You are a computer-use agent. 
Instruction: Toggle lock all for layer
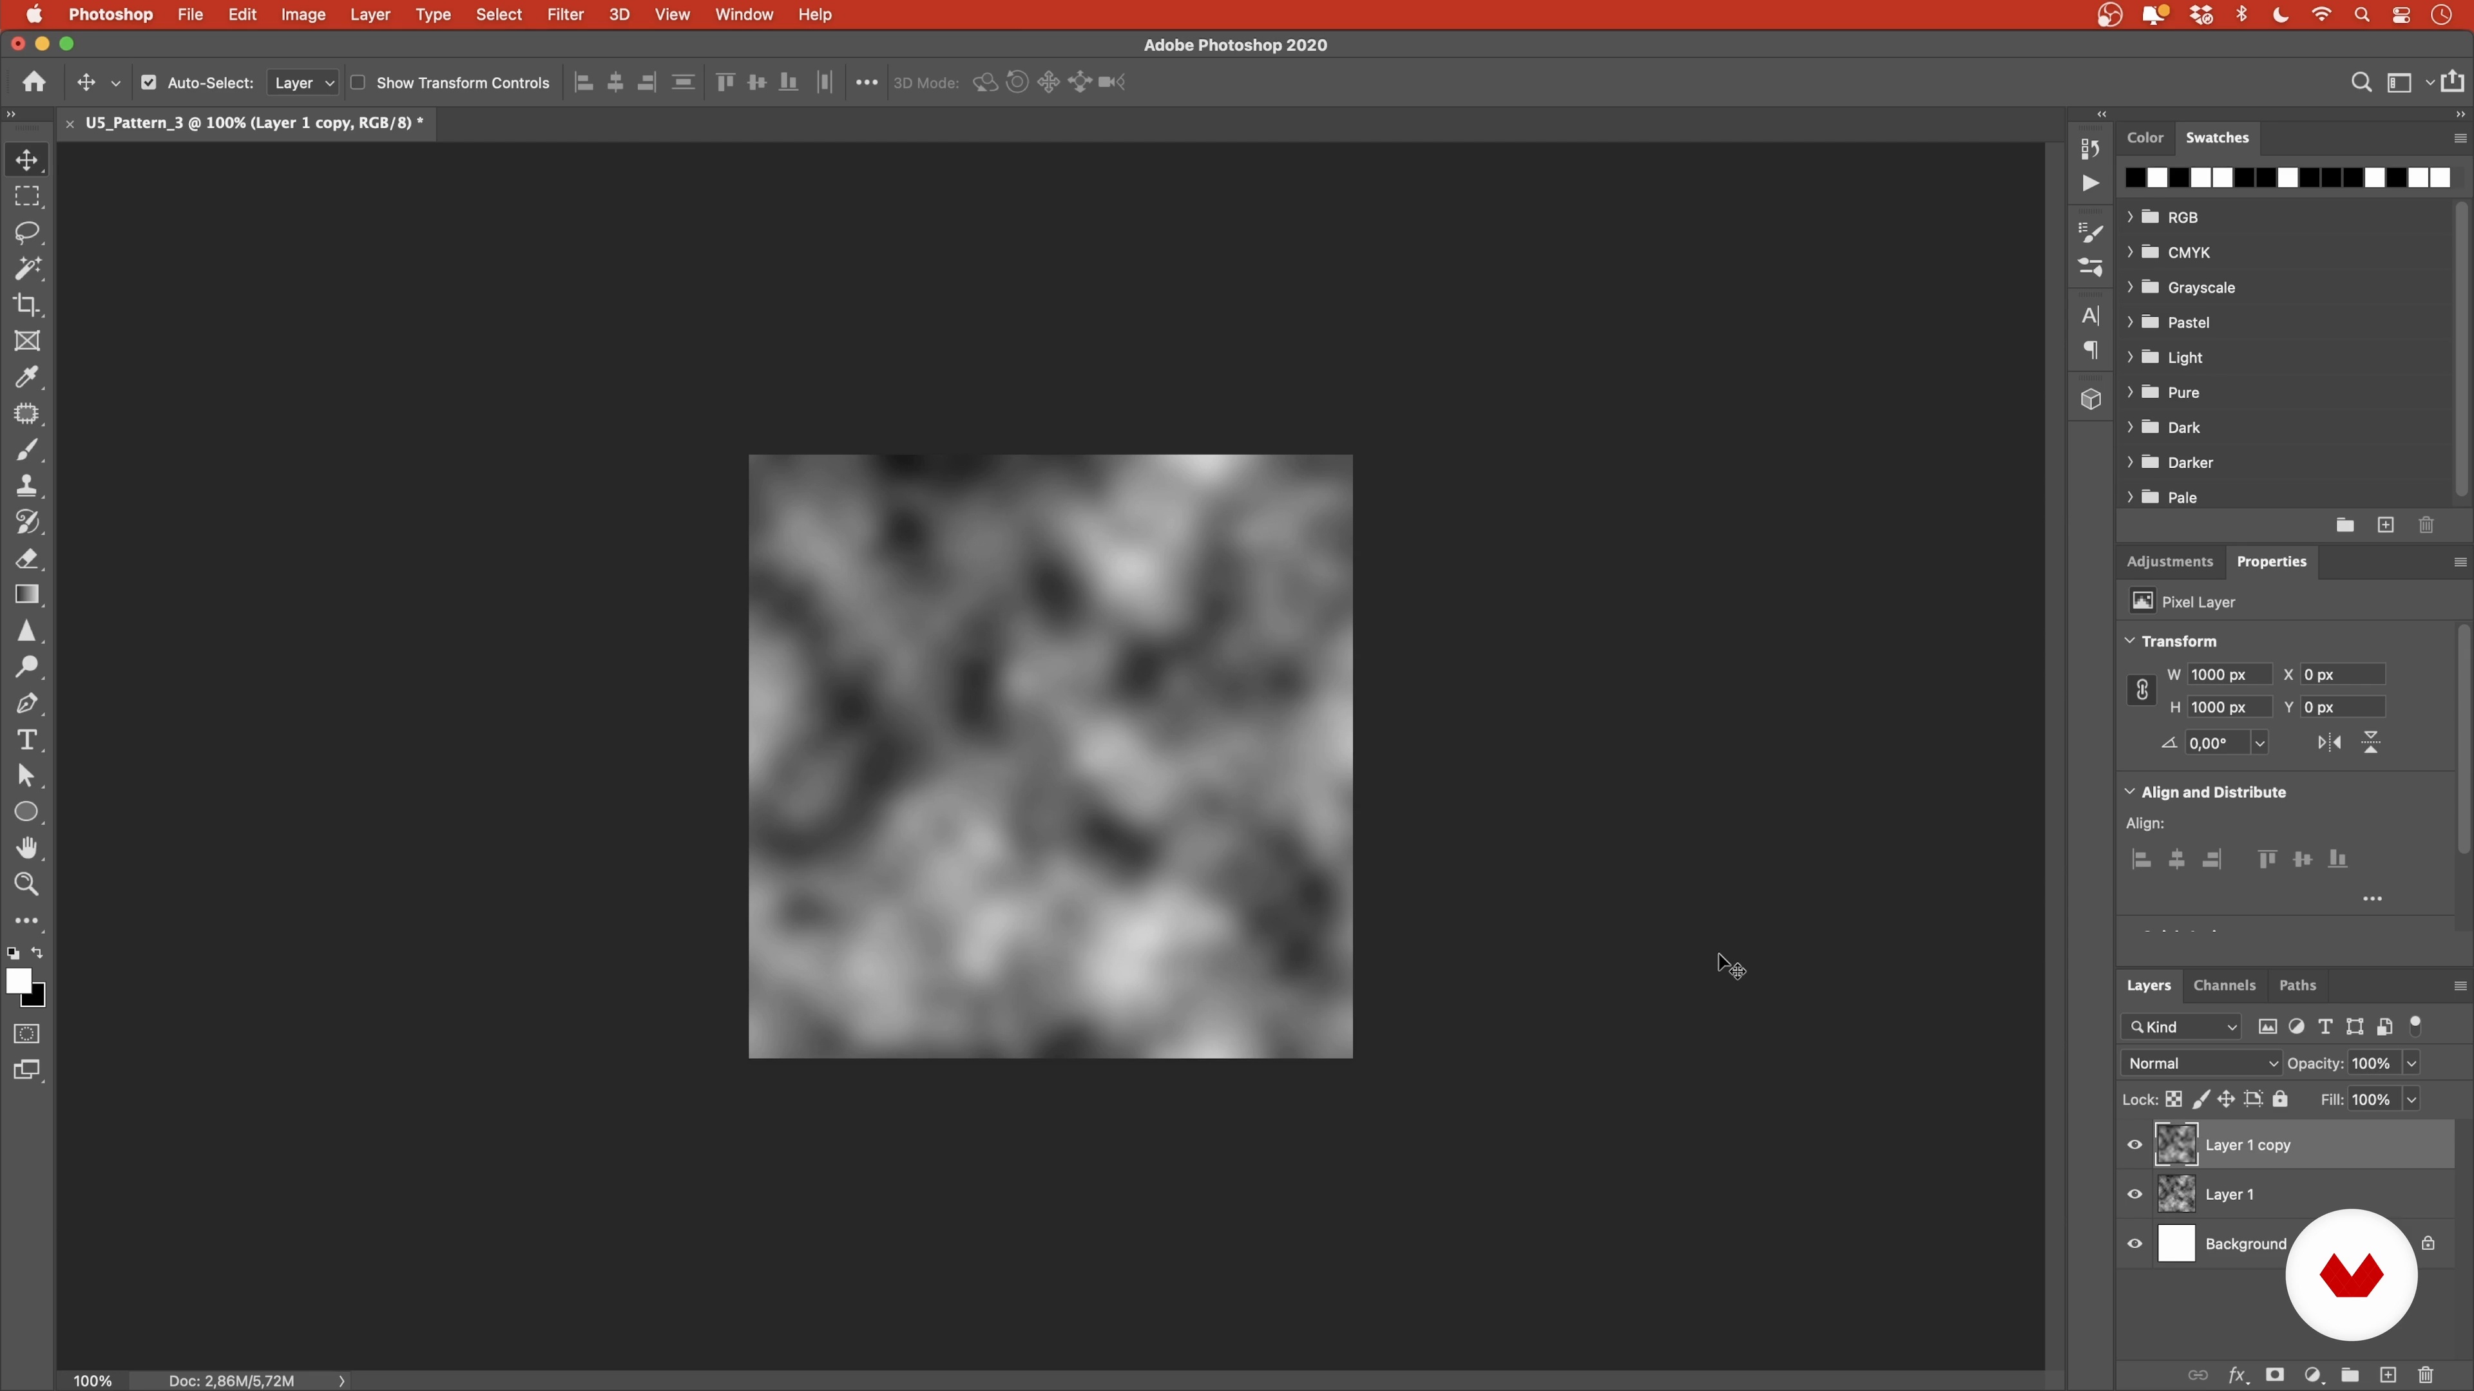[2281, 1100]
